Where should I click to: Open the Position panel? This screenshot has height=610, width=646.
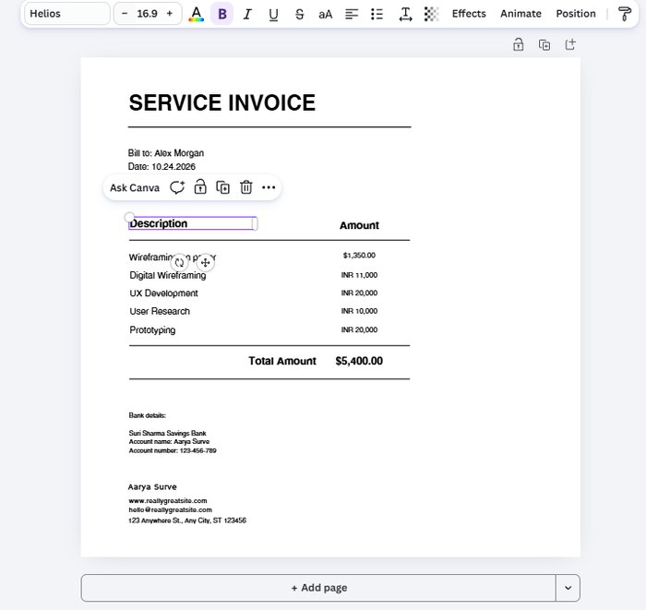coord(576,14)
